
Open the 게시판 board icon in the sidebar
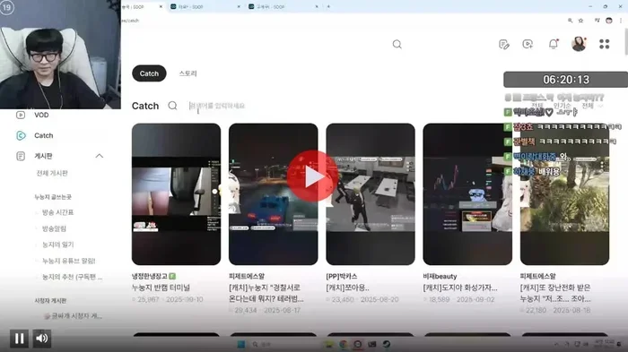tap(21, 156)
